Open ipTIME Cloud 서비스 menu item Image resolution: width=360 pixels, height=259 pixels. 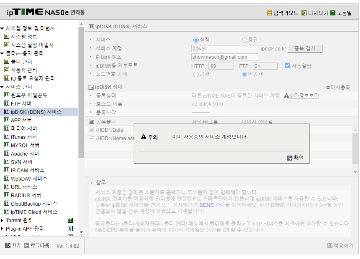pos(34,212)
